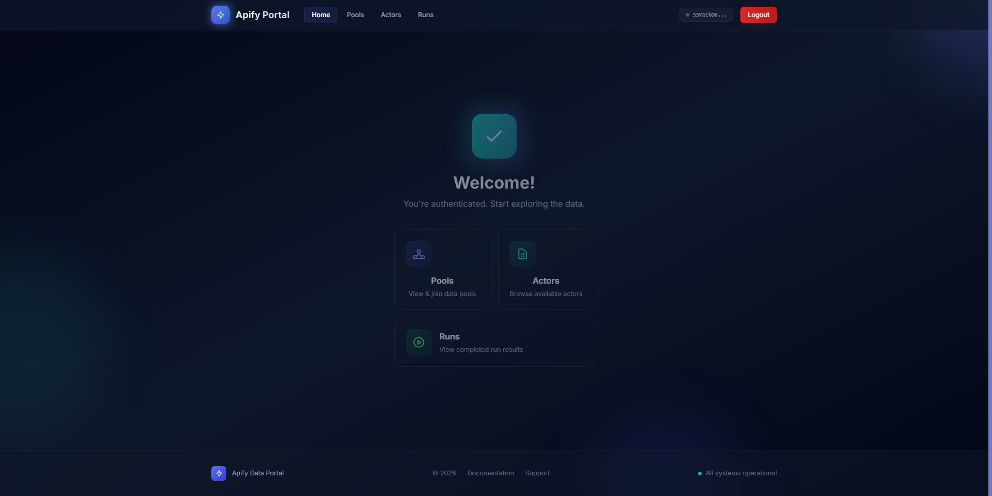
Task: Click the vertical scrollbar on the right edge
Action: pos(989,248)
